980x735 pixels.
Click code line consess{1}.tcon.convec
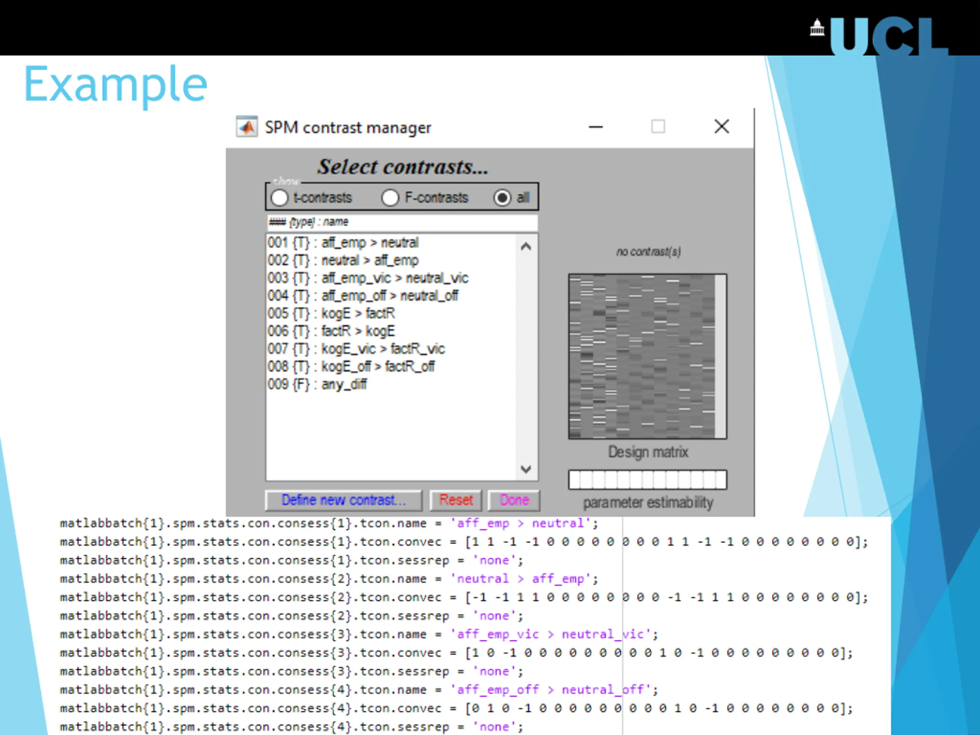tap(464, 542)
